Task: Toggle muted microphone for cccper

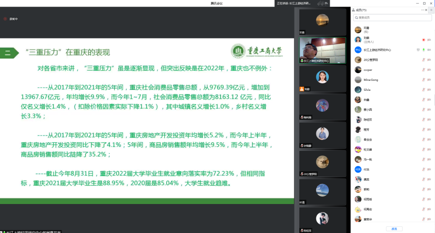Action: point(423,69)
